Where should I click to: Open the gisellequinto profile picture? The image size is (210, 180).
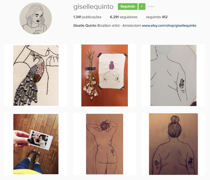tap(36, 19)
